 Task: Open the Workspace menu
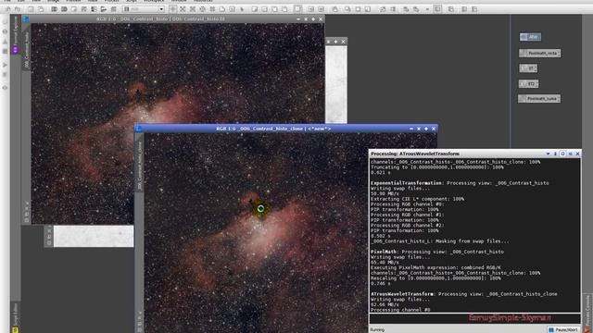tap(154, 1)
